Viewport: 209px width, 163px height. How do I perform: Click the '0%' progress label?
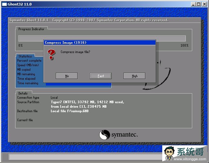pos(21,45)
